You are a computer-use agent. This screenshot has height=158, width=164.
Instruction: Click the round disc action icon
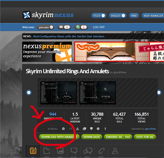click(98, 129)
